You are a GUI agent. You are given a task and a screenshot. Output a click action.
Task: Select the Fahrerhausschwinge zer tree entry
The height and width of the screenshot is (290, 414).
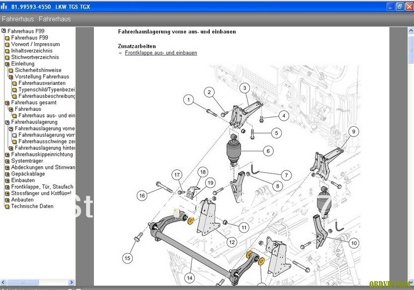pos(47,142)
